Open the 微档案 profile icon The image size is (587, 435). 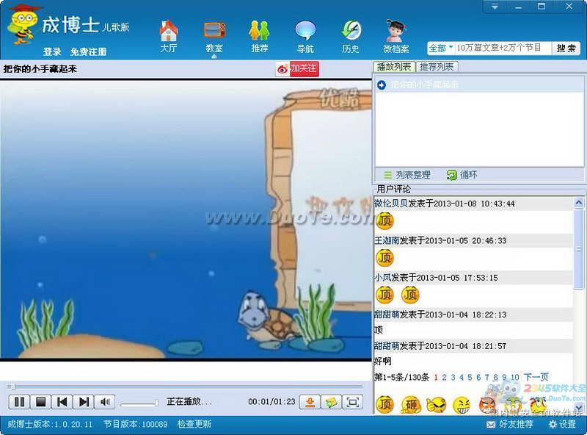point(396,35)
